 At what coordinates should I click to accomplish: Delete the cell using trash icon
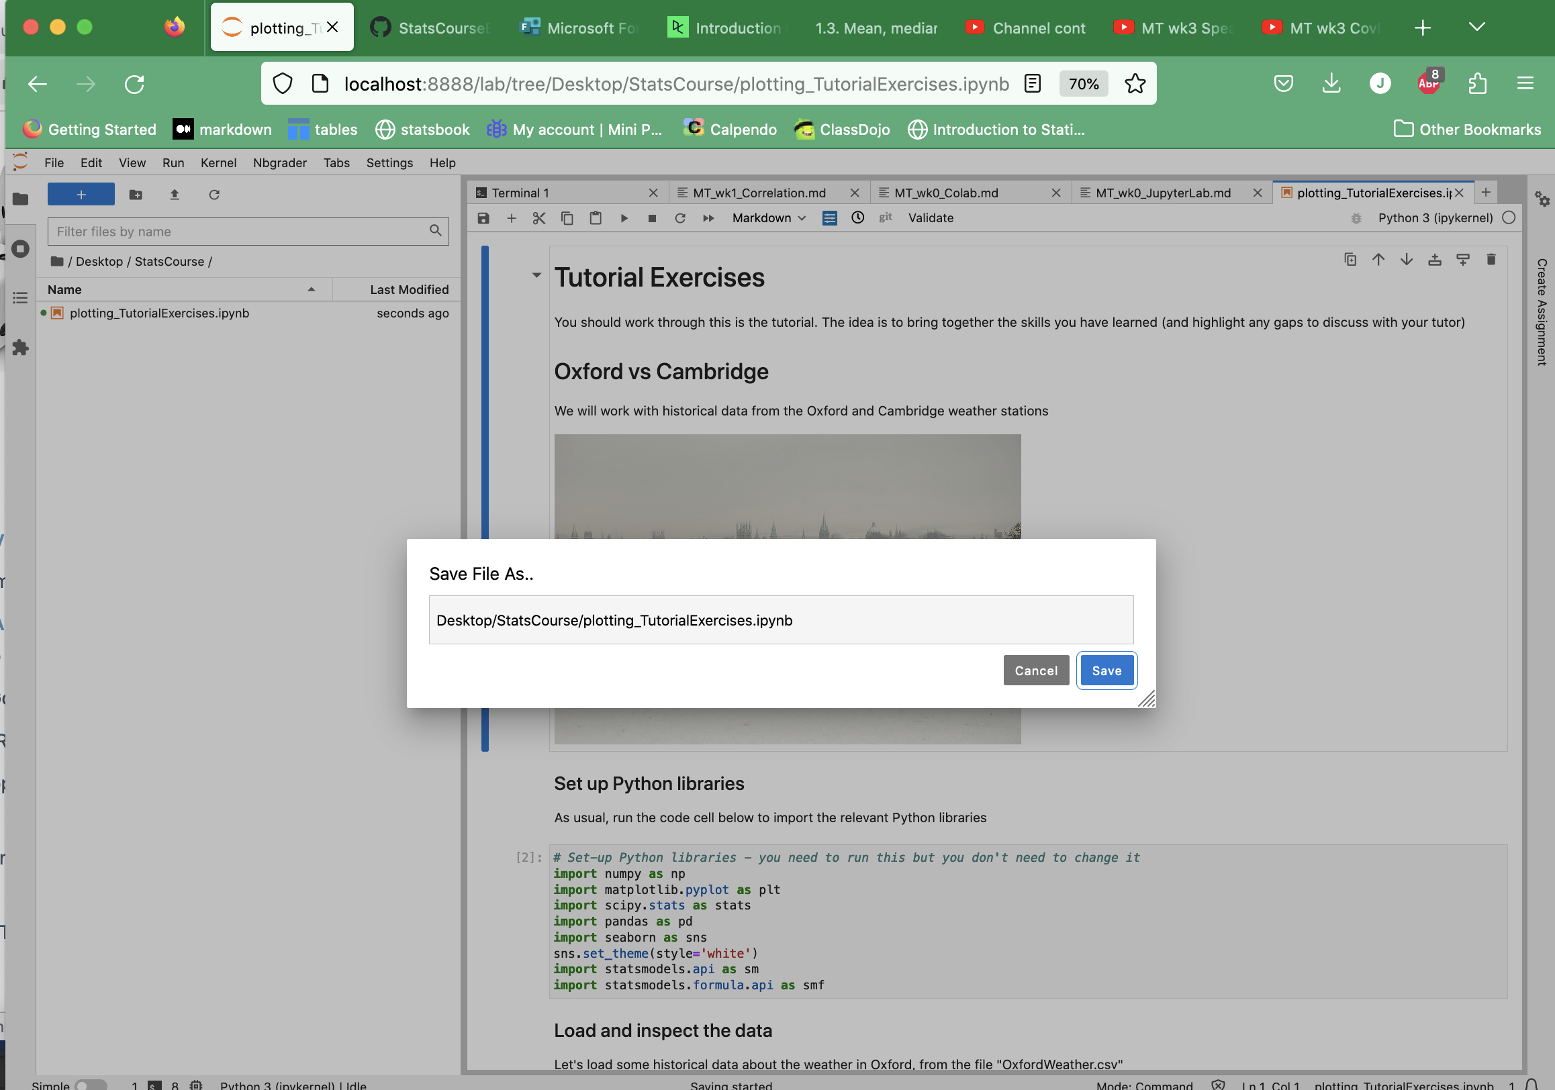tap(1491, 259)
